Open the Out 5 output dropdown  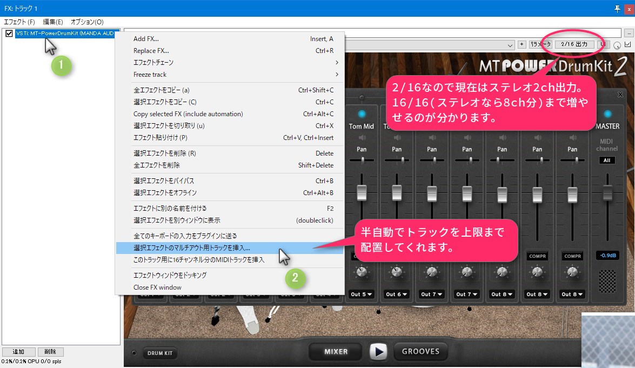tap(362, 295)
